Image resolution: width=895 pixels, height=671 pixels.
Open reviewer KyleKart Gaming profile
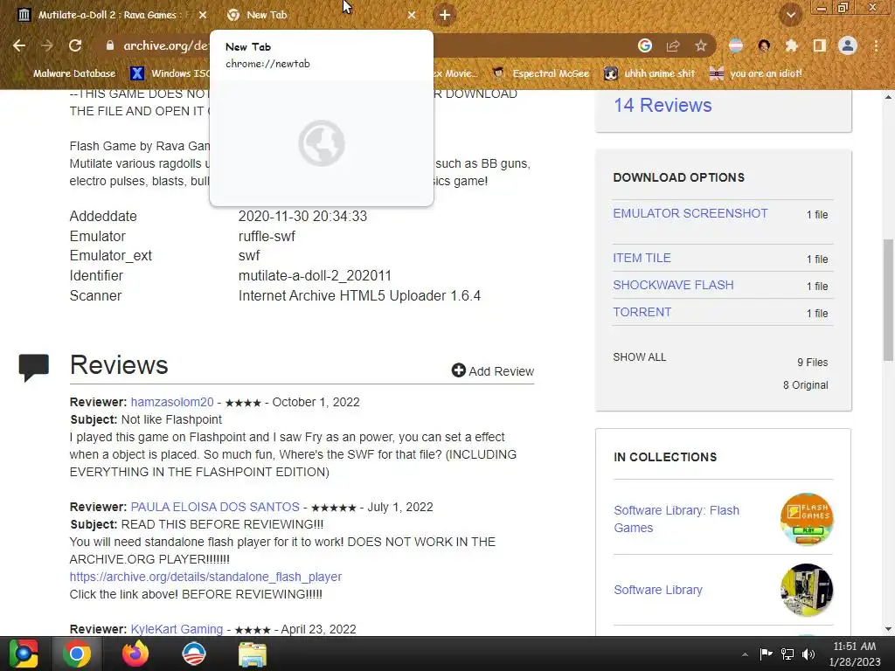point(177,629)
